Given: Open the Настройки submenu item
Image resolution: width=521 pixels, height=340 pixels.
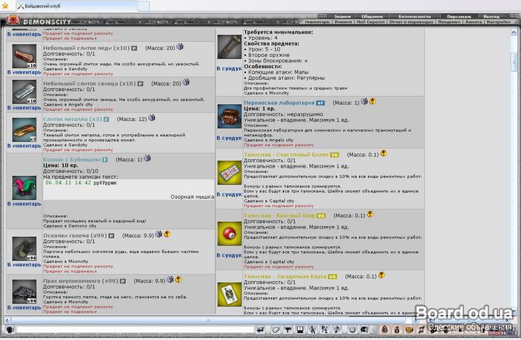Looking at the screenshot, I should pyautogui.click(x=498, y=22).
